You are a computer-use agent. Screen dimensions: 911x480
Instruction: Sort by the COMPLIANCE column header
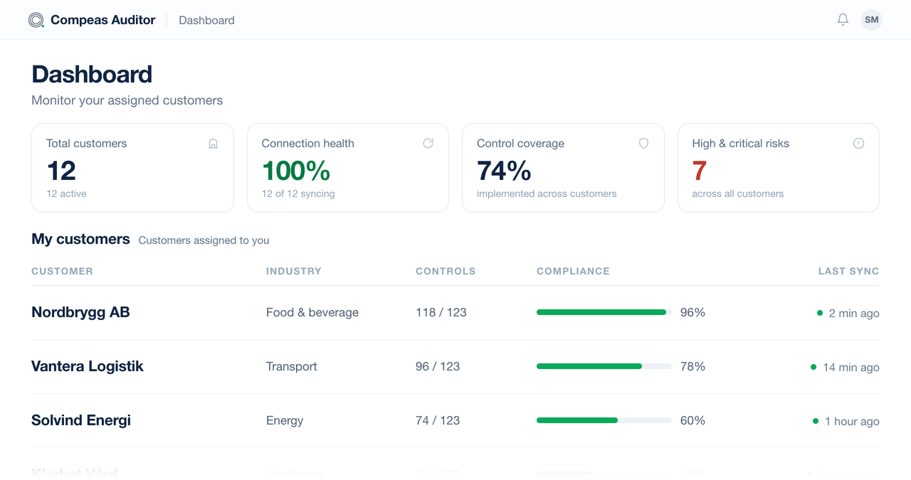[x=573, y=271]
